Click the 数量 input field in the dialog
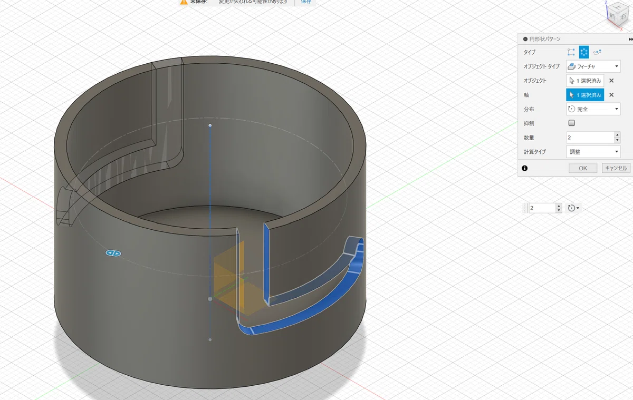The height and width of the screenshot is (400, 633). click(590, 138)
